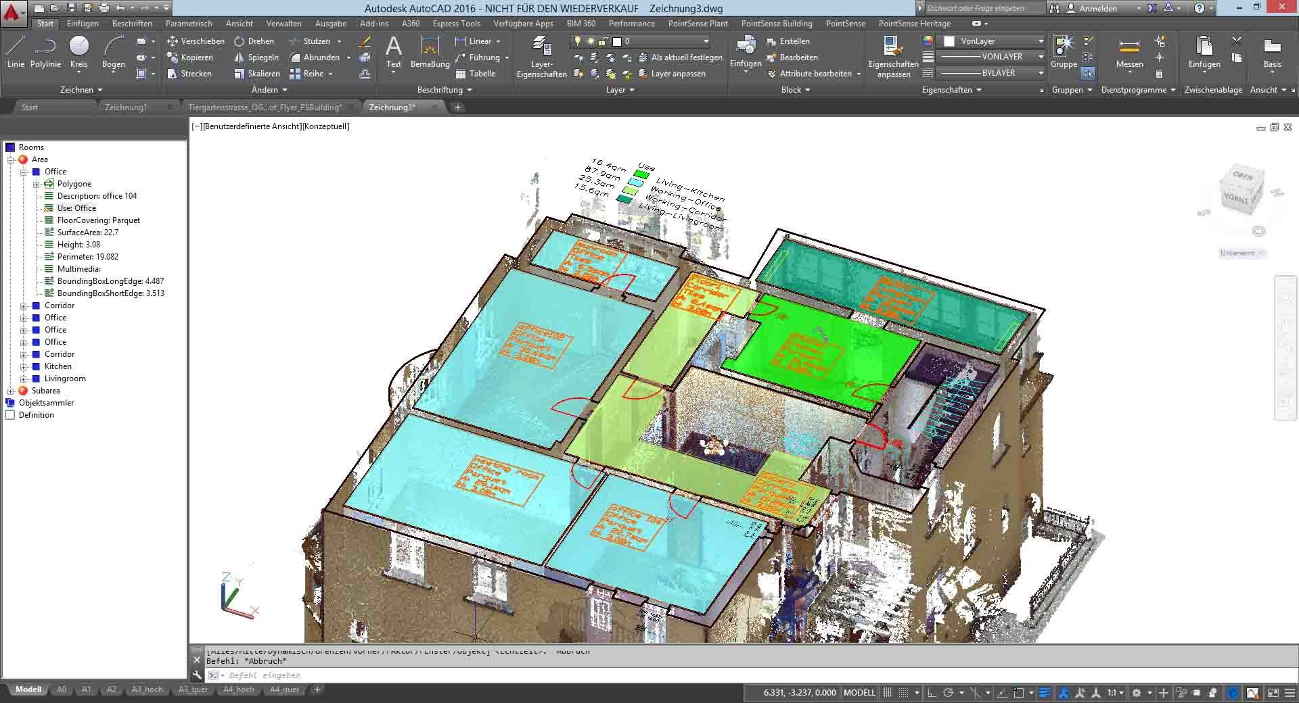Toggle clean screen in status bar

tap(1273, 693)
